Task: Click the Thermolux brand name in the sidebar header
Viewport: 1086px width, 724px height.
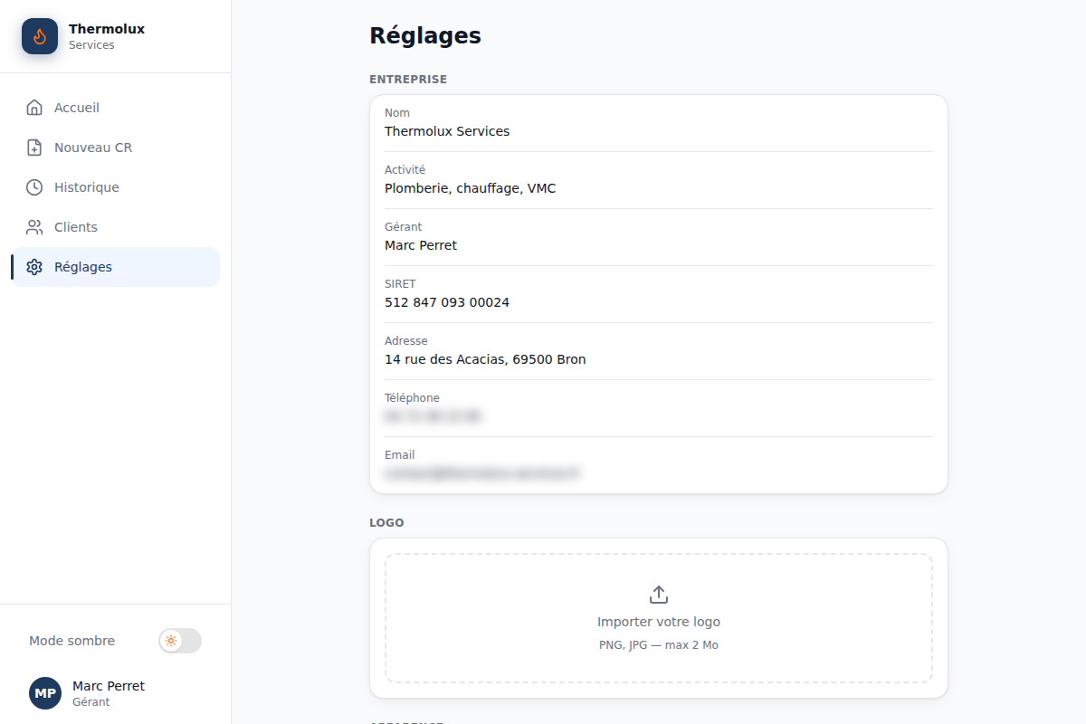Action: 107,29
